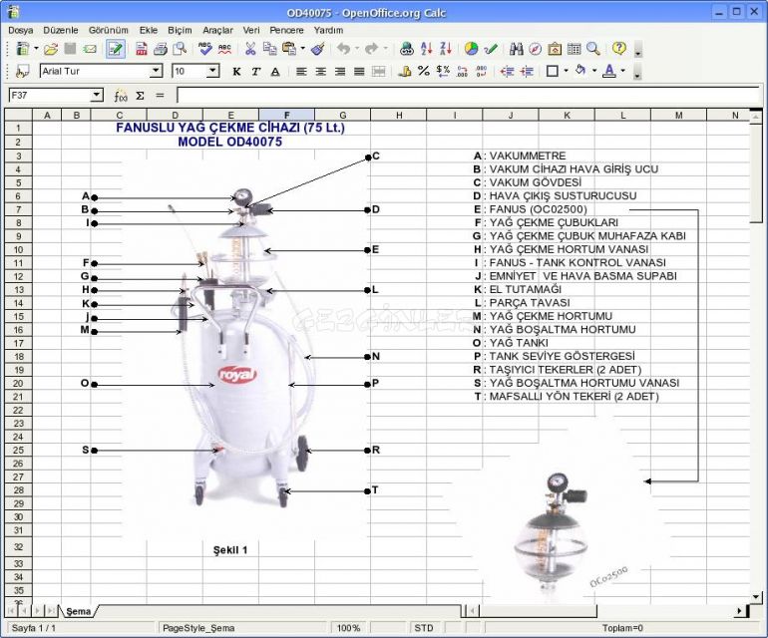The width and height of the screenshot is (768, 638).
Task: Apply Currency number format icon
Action: 405,72
